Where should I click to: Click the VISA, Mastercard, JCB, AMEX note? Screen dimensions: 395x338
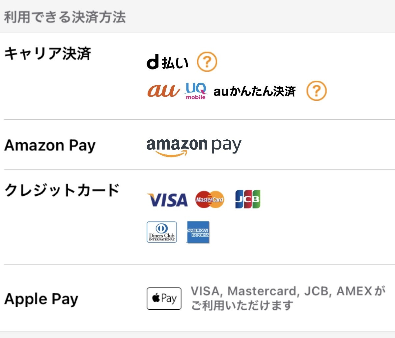tap(288, 291)
